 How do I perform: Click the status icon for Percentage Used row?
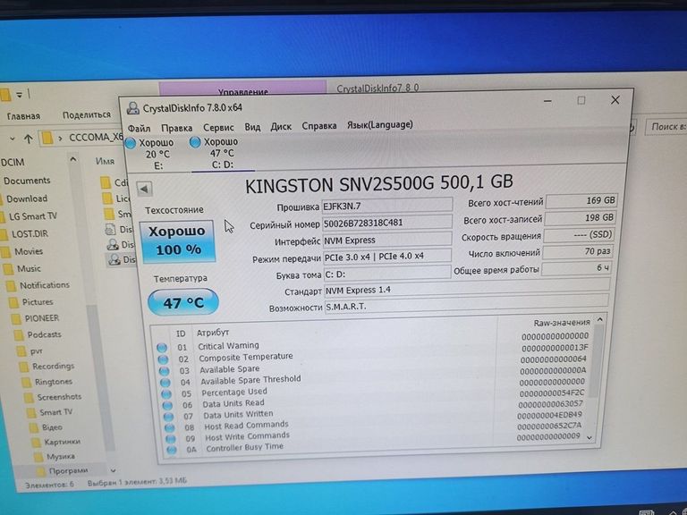(166, 393)
